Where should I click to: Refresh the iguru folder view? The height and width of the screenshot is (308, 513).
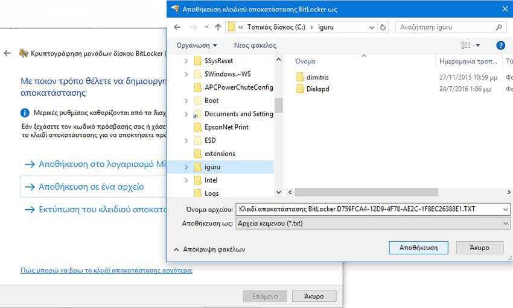coord(383,27)
